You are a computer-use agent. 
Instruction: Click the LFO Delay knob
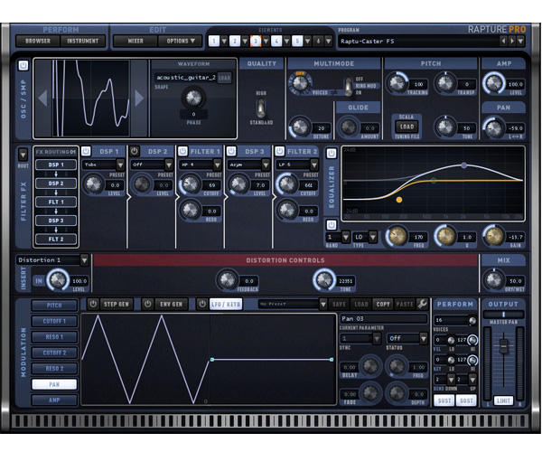[x=370, y=366]
